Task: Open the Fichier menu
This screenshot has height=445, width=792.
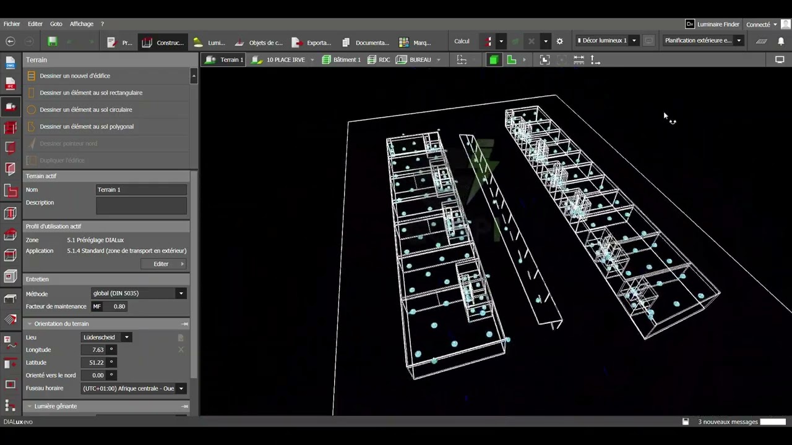Action: tap(12, 24)
